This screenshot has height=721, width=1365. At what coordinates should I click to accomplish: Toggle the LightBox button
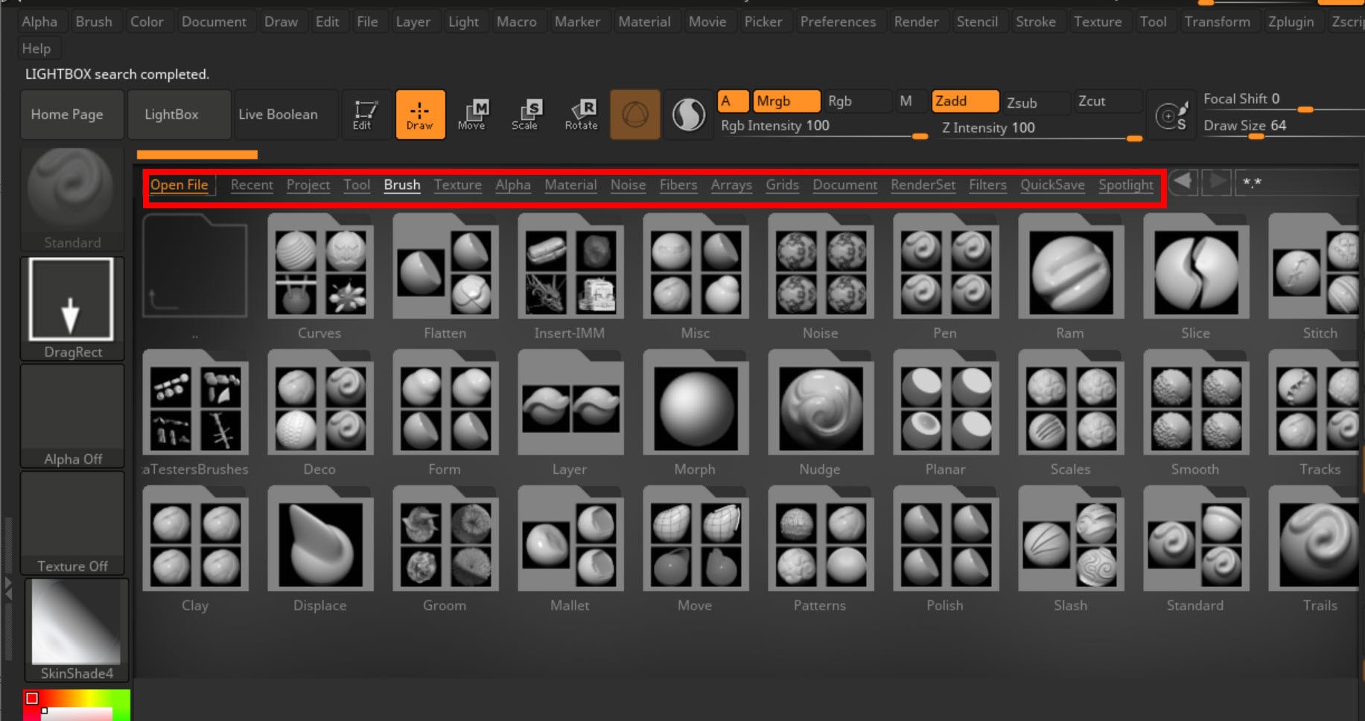point(179,115)
